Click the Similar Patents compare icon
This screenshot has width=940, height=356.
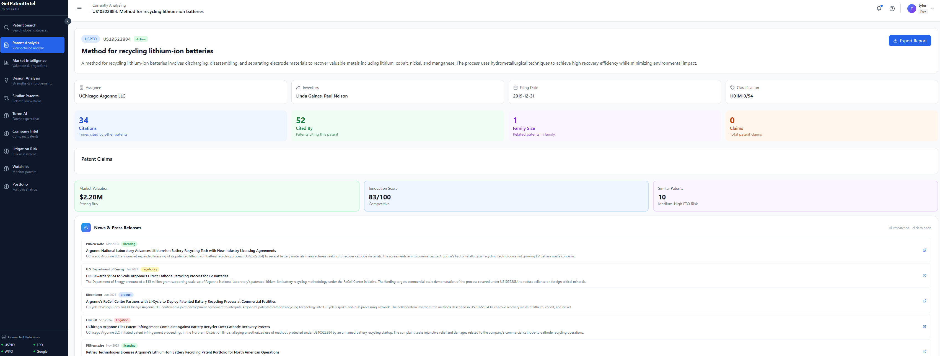(6, 98)
